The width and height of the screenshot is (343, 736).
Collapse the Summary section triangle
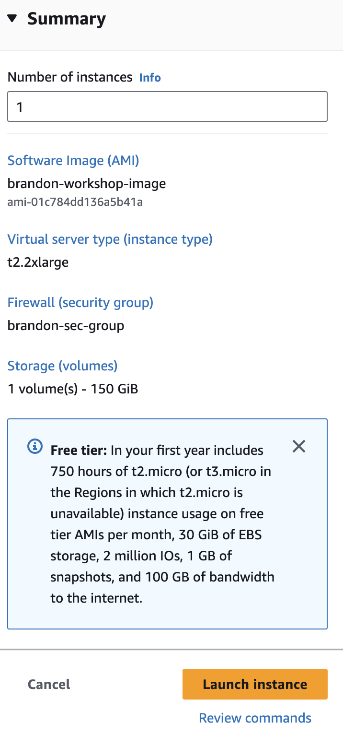pos(12,19)
